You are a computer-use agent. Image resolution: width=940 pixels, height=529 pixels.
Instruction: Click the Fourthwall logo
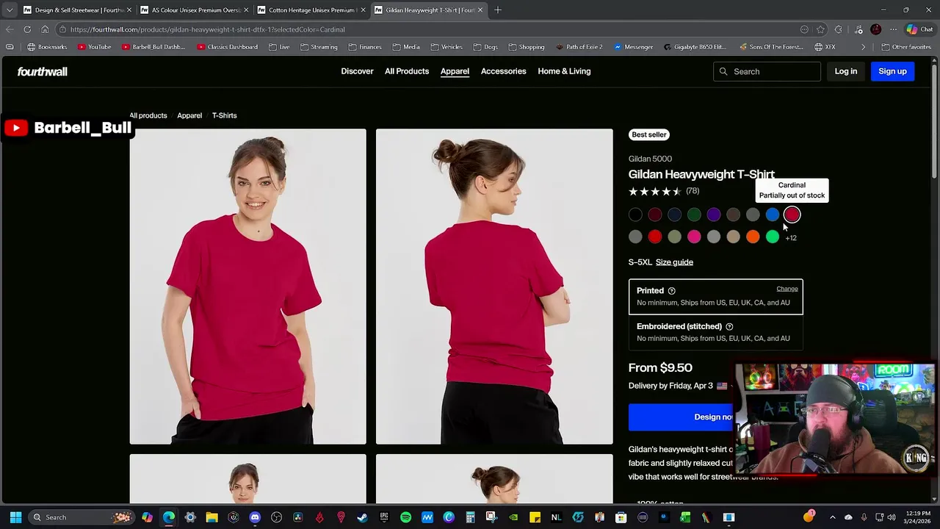(42, 71)
